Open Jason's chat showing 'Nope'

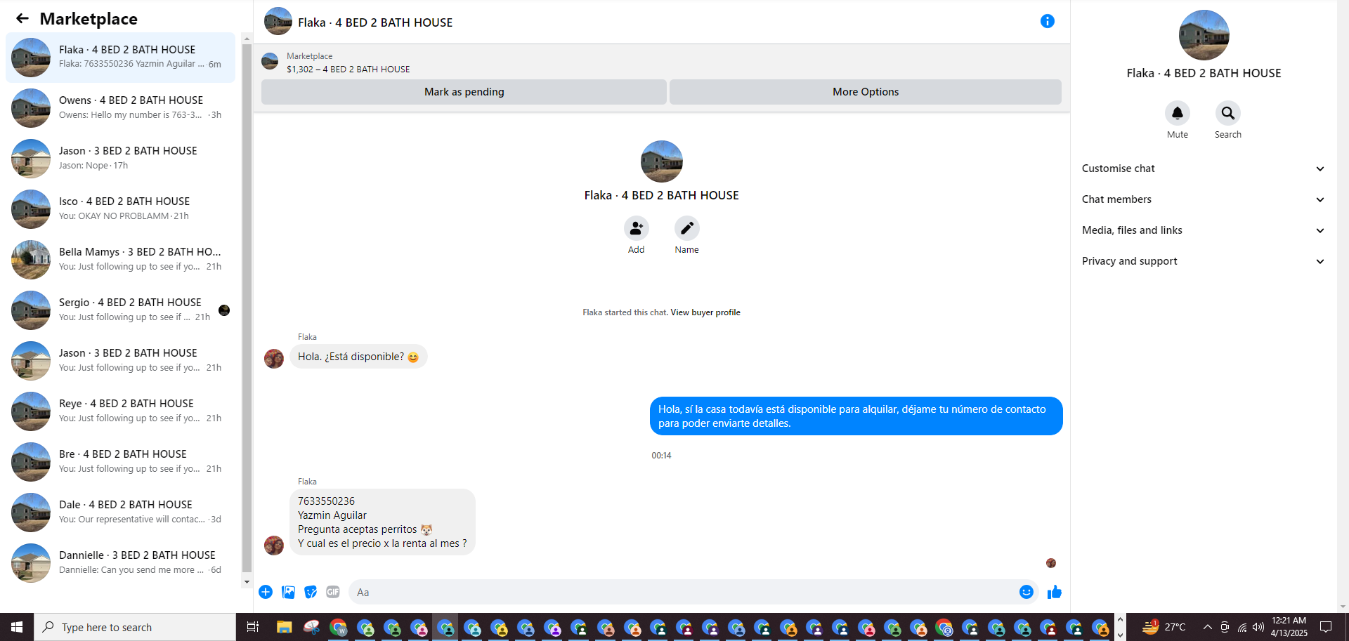click(x=121, y=159)
